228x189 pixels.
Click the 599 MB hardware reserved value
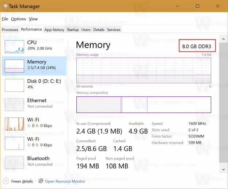click(x=195, y=143)
